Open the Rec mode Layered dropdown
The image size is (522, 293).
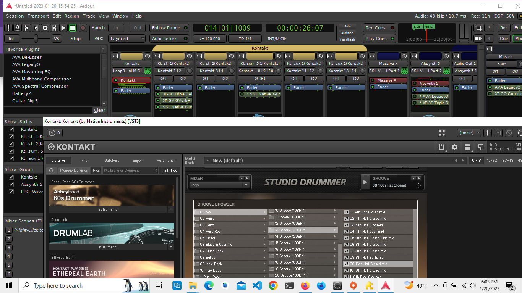point(127,39)
